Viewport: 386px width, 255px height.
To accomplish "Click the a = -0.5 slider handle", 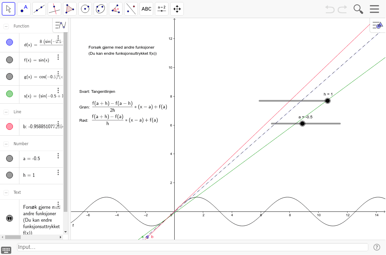I will click(302, 123).
